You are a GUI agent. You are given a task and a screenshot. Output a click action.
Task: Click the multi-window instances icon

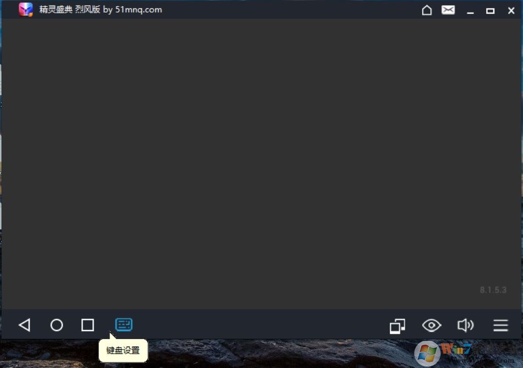pos(397,326)
